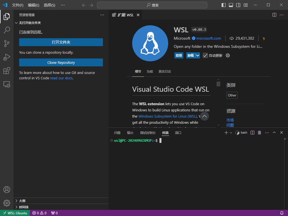Open the Windows Subsystem for Linux link
The image size is (288, 216).
pos(168,116)
